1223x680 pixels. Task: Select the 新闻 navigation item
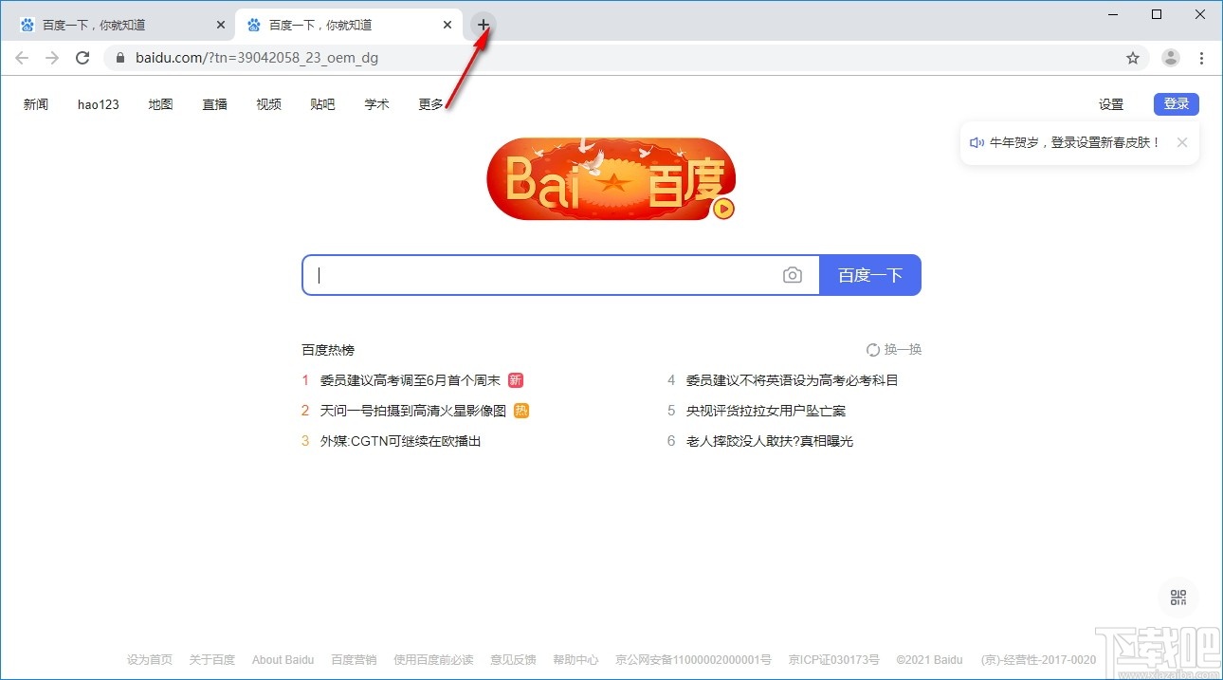click(x=36, y=104)
